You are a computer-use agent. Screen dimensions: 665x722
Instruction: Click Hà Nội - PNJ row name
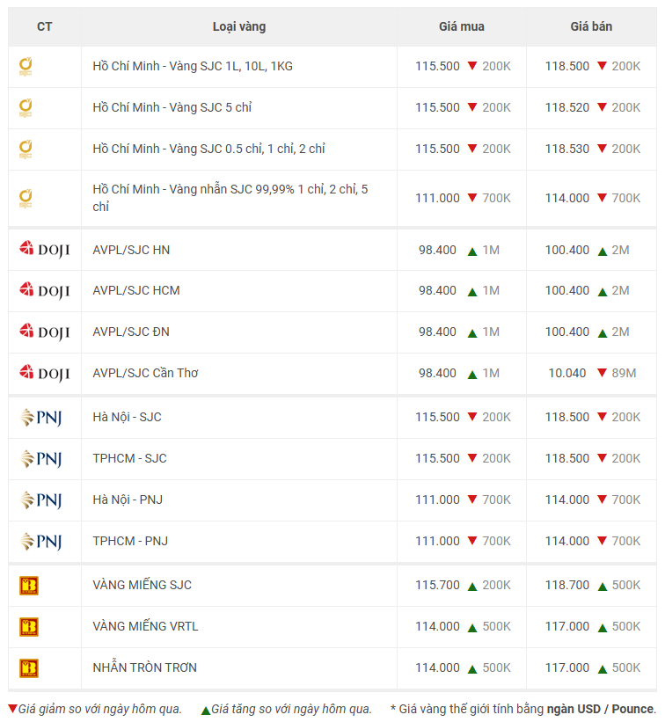[x=128, y=500]
